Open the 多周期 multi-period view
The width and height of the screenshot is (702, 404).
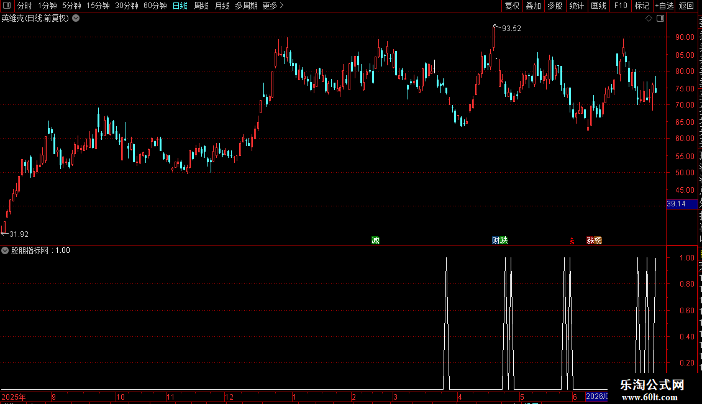(246, 6)
